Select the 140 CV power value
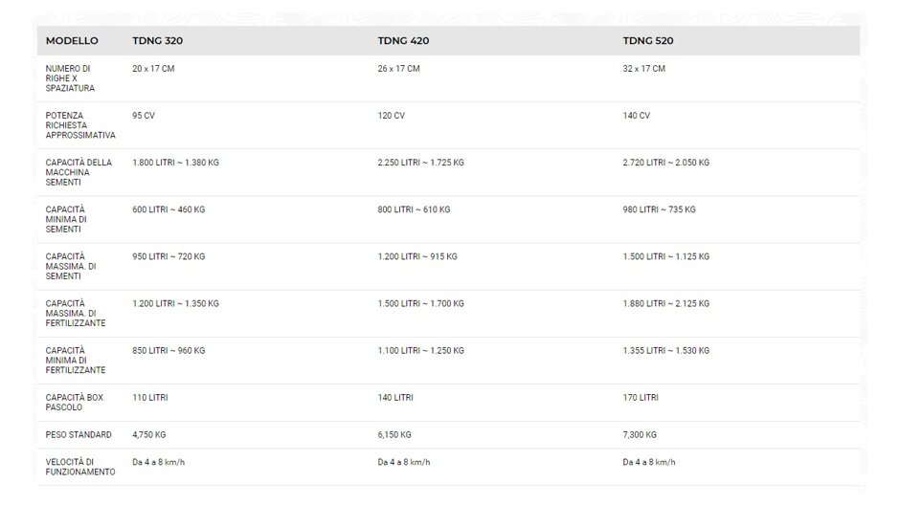The width and height of the screenshot is (900, 505). [637, 116]
